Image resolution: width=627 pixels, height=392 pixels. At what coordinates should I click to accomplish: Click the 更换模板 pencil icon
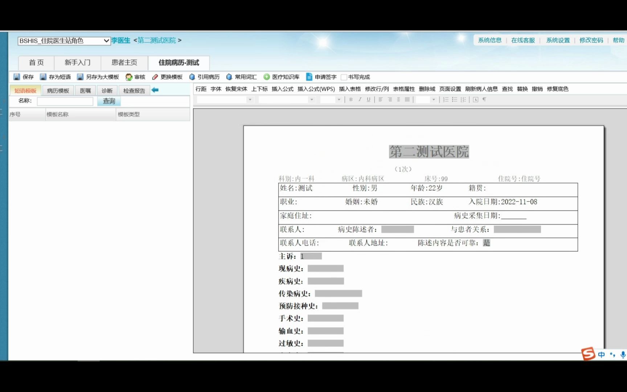coord(155,77)
